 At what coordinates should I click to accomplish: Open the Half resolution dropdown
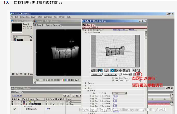click(78, 80)
